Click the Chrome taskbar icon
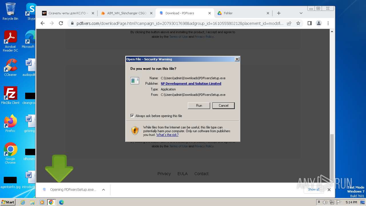This screenshot has width=366, height=206. click(51, 202)
